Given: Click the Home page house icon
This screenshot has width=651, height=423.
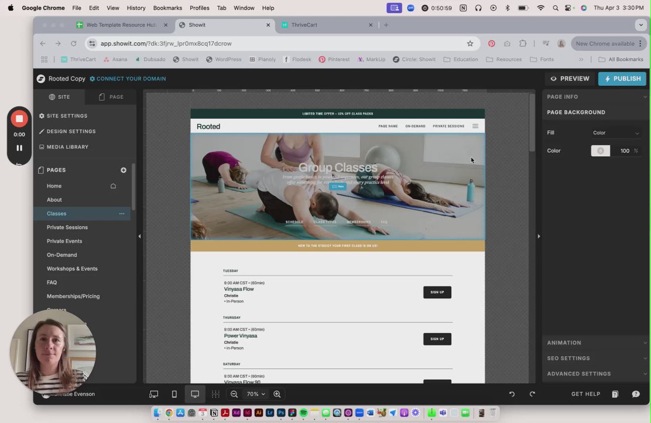Looking at the screenshot, I should click(113, 186).
